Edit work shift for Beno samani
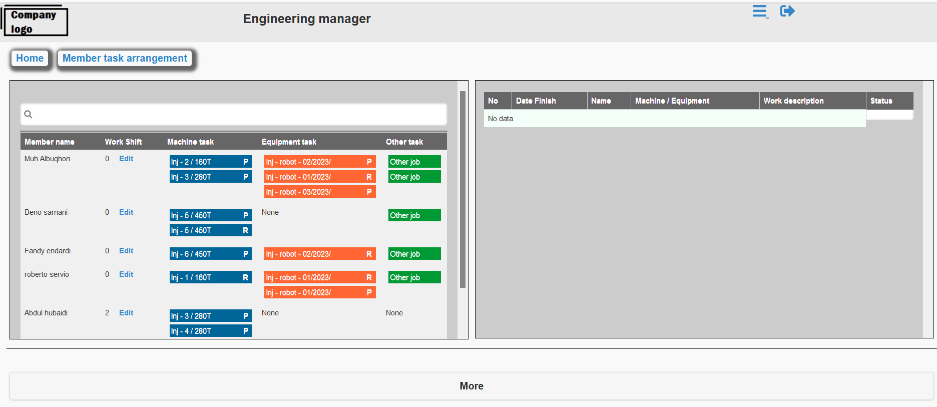The image size is (937, 407). pos(126,212)
